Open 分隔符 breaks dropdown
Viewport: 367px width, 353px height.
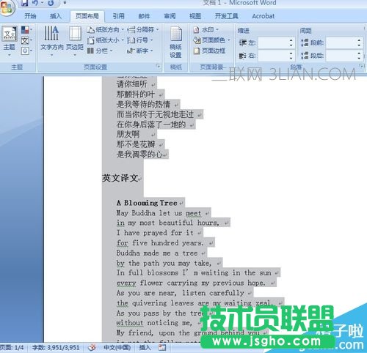143,30
